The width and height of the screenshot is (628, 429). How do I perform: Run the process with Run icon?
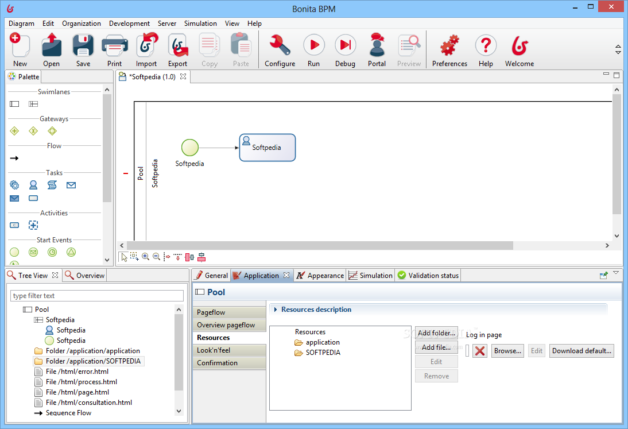313,45
